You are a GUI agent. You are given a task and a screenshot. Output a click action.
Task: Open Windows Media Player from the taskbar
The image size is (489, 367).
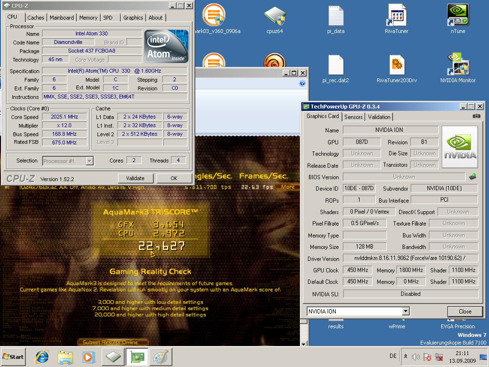tap(88, 357)
